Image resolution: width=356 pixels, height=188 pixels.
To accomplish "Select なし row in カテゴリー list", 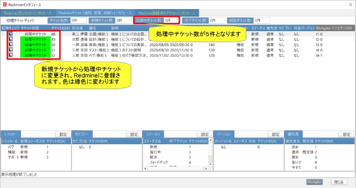I will 107,147.
